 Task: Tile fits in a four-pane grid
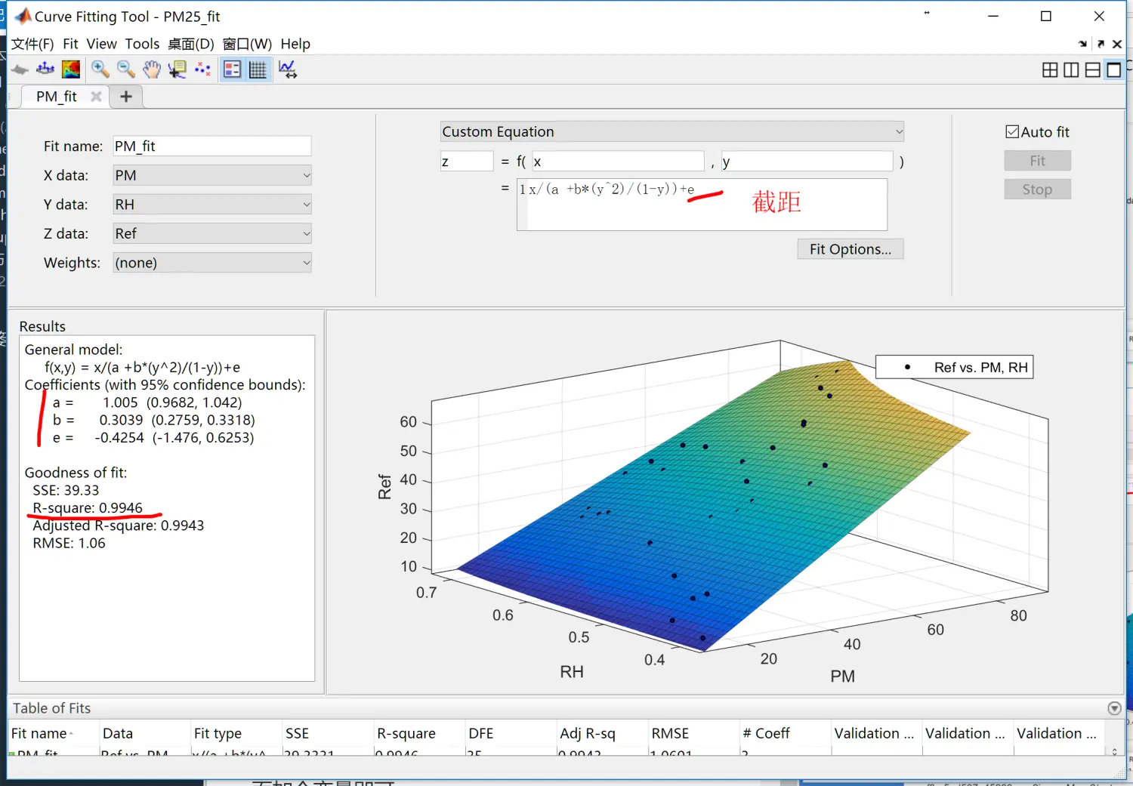tap(1050, 69)
